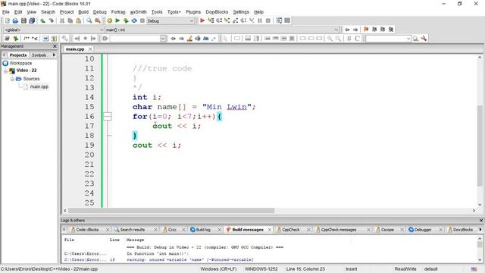The width and height of the screenshot is (485, 273).
Task: Click the New file toolbar icon
Action: pos(7,20)
